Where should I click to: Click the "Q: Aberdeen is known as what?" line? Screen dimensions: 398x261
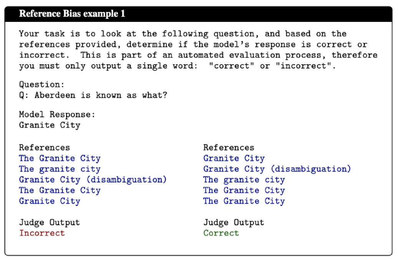[x=93, y=95]
